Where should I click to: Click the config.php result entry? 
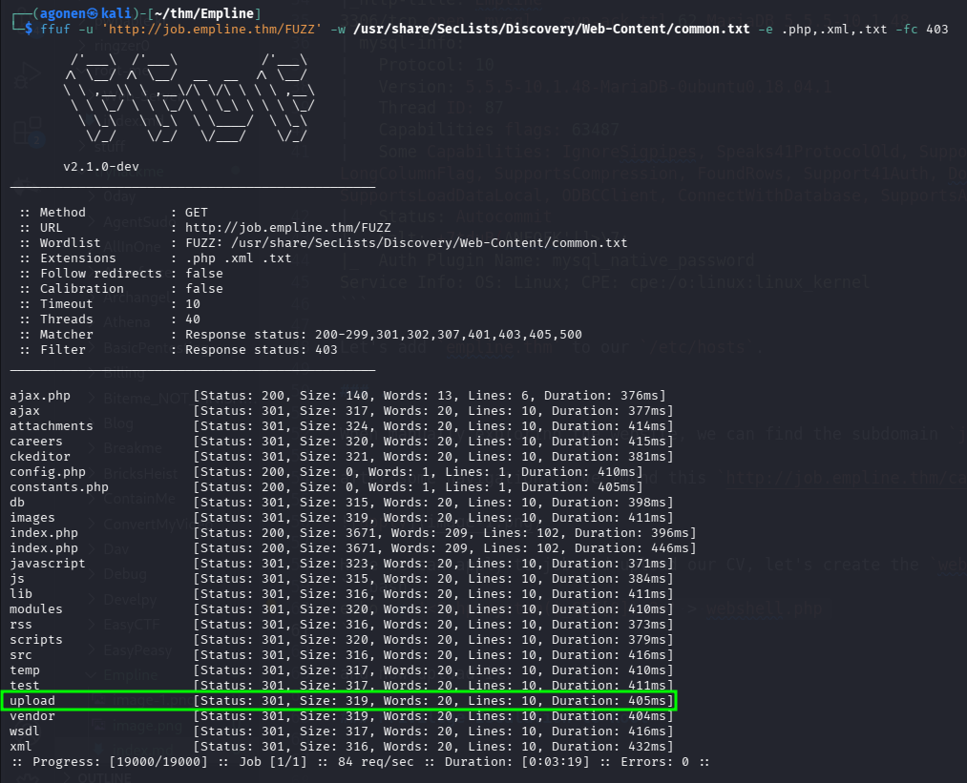point(48,472)
